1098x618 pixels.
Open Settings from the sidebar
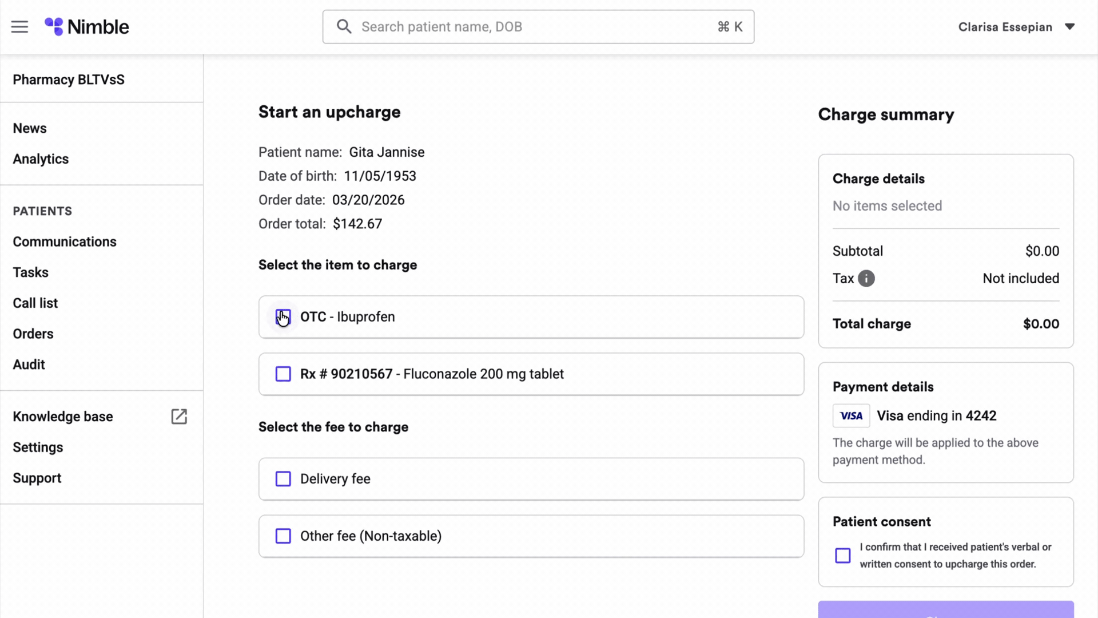[x=38, y=447]
